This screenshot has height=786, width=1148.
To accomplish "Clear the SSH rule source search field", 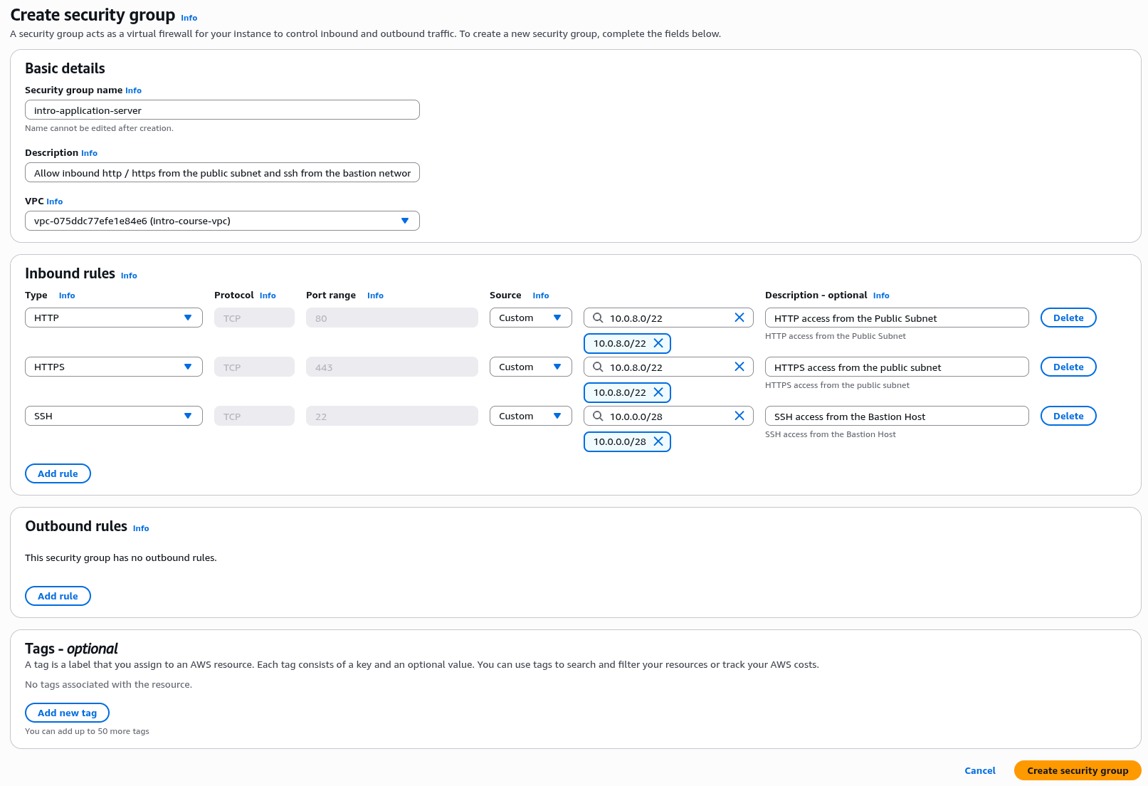I will click(x=739, y=416).
